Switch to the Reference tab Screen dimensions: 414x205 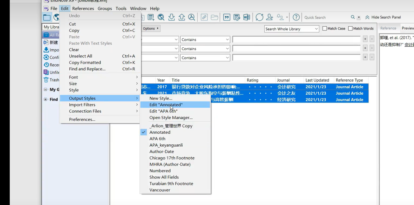click(x=388, y=28)
